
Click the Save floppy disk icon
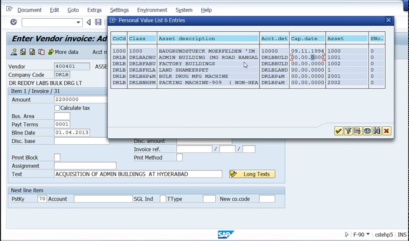[x=98, y=22]
